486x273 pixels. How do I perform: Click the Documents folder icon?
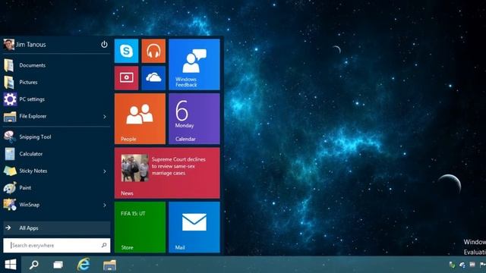point(9,65)
